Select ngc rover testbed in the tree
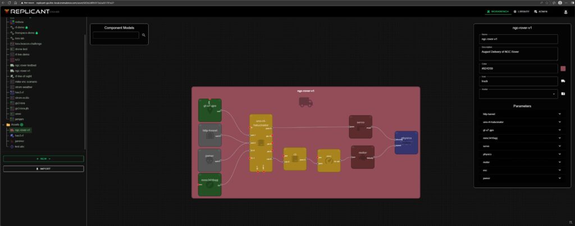 click(25, 65)
